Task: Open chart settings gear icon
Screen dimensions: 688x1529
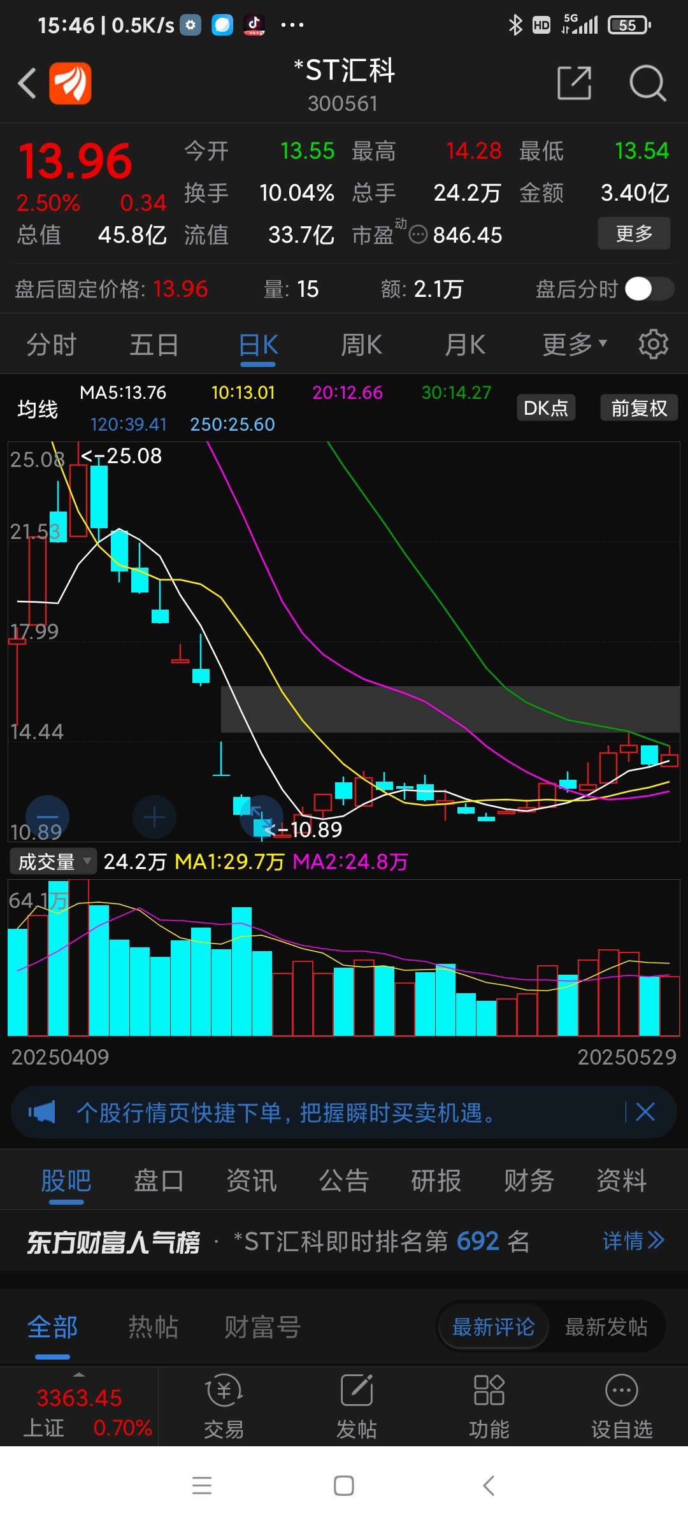Action: coord(654,344)
